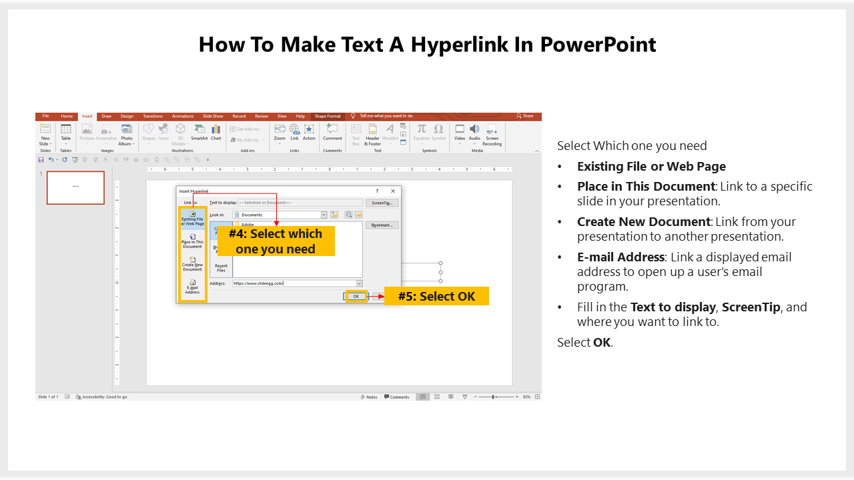Select E-mail Address link option
The height and width of the screenshot is (480, 854).
pos(193,287)
